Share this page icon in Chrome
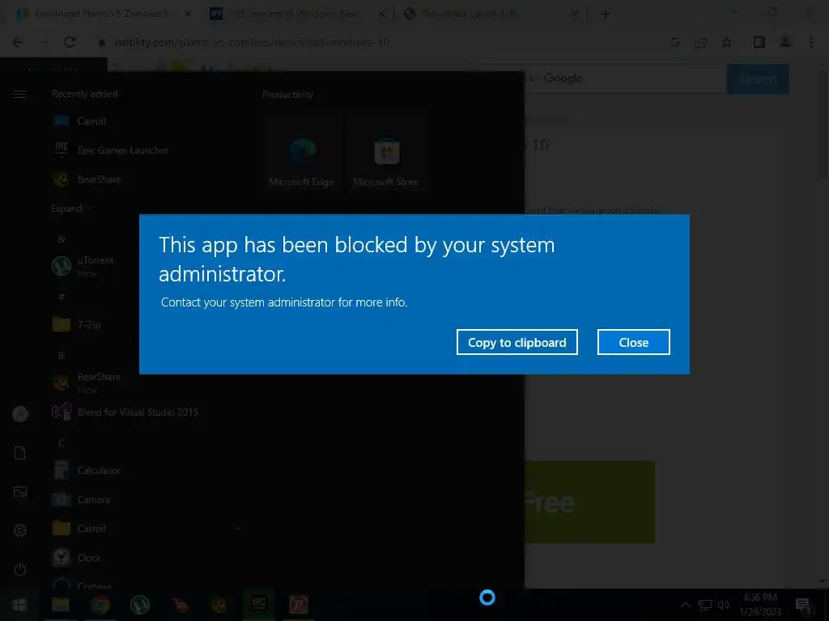 (701, 42)
